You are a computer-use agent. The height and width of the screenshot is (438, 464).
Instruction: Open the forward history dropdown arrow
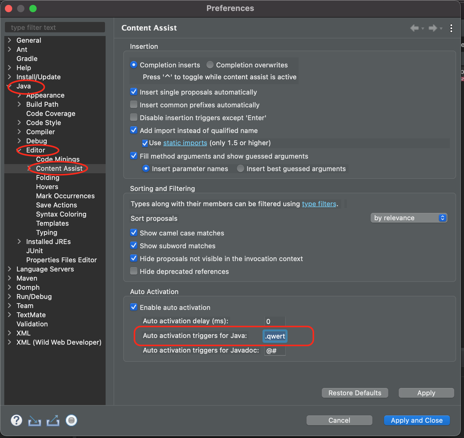(441, 28)
